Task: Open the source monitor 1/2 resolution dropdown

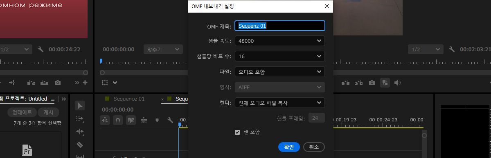Action: click(16, 49)
